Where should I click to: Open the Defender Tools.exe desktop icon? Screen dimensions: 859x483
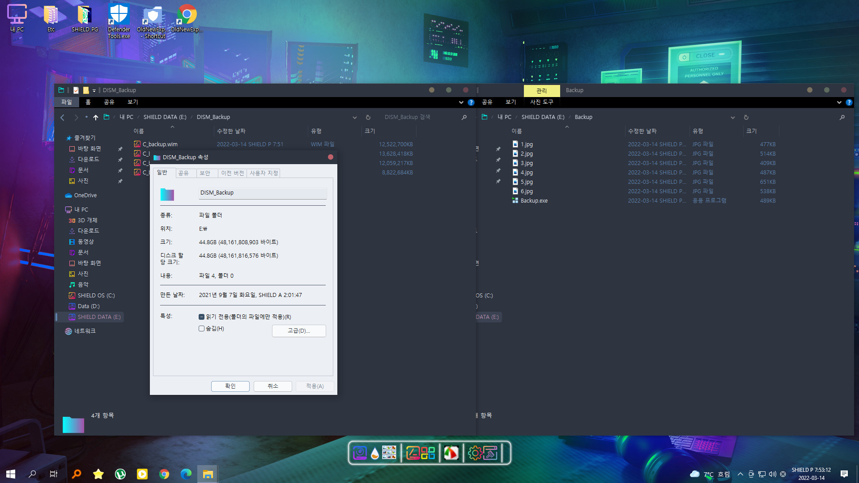pos(119,21)
